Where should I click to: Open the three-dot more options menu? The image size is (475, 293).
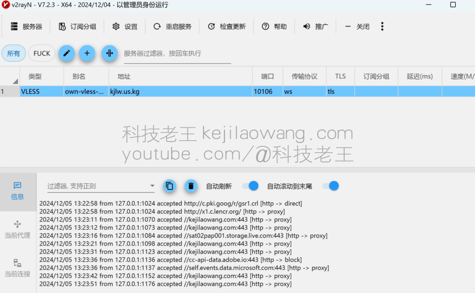point(382,26)
